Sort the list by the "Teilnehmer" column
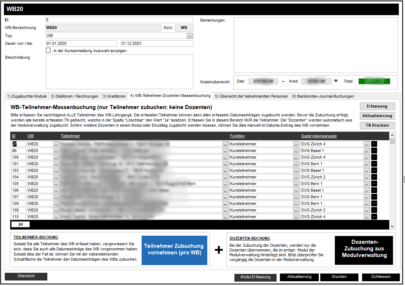This screenshot has width=405, height=286. [70, 136]
